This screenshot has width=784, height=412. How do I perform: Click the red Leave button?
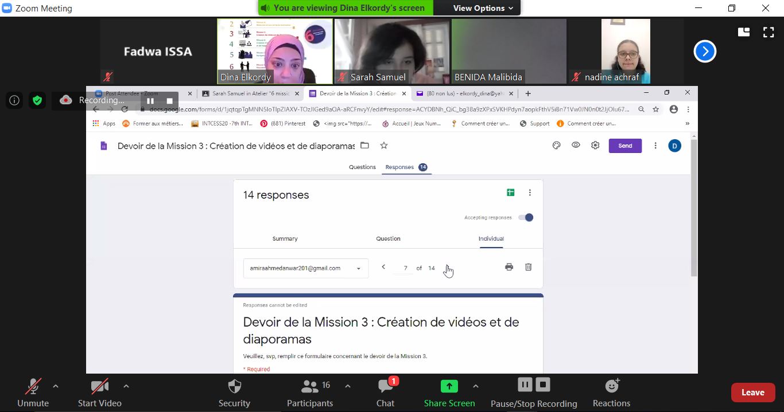pyautogui.click(x=752, y=393)
